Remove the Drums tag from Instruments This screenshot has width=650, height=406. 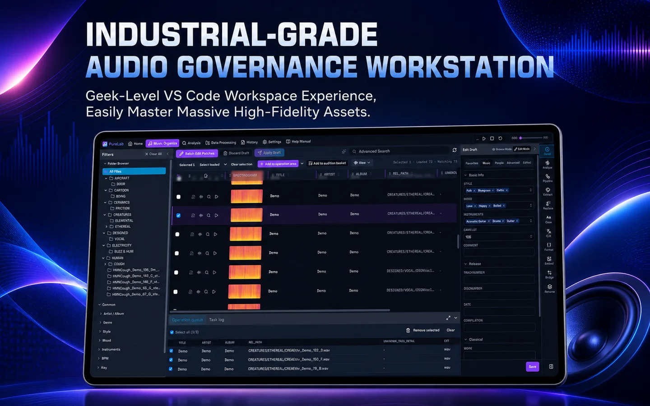503,221
